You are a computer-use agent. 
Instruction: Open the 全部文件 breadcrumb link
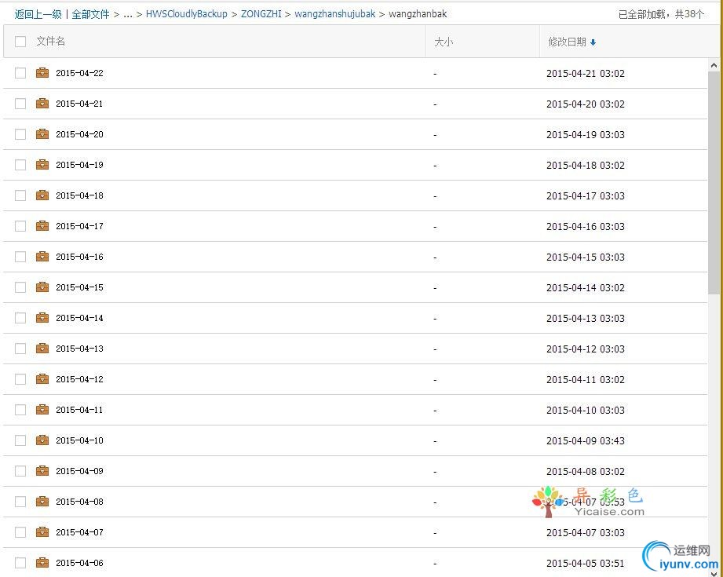(90, 14)
